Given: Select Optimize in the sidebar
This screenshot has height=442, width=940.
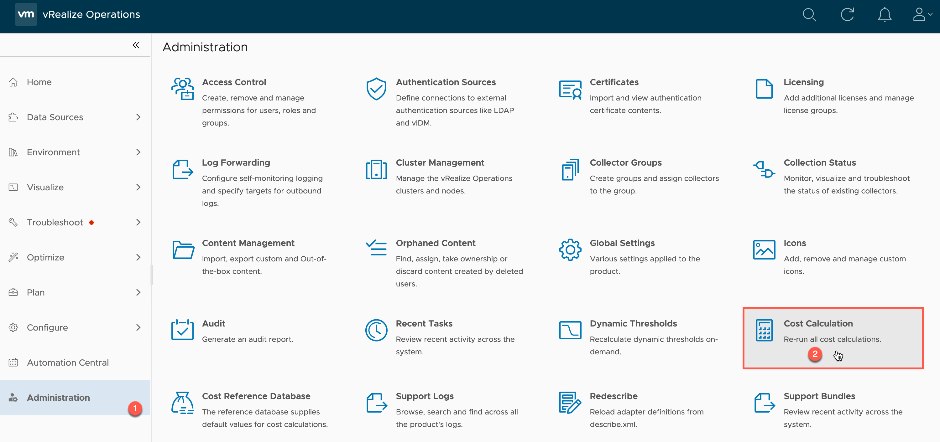Looking at the screenshot, I should [x=75, y=257].
